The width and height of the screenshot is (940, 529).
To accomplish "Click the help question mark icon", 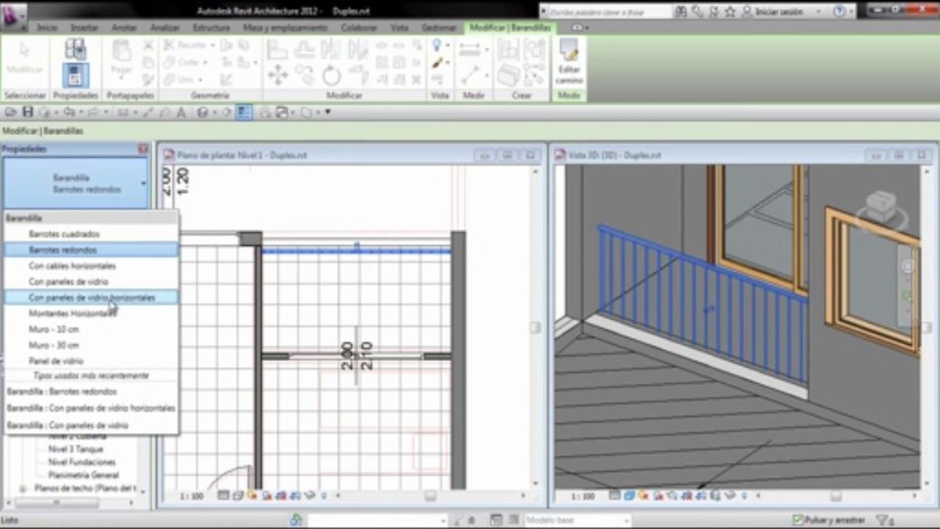I will pos(839,12).
